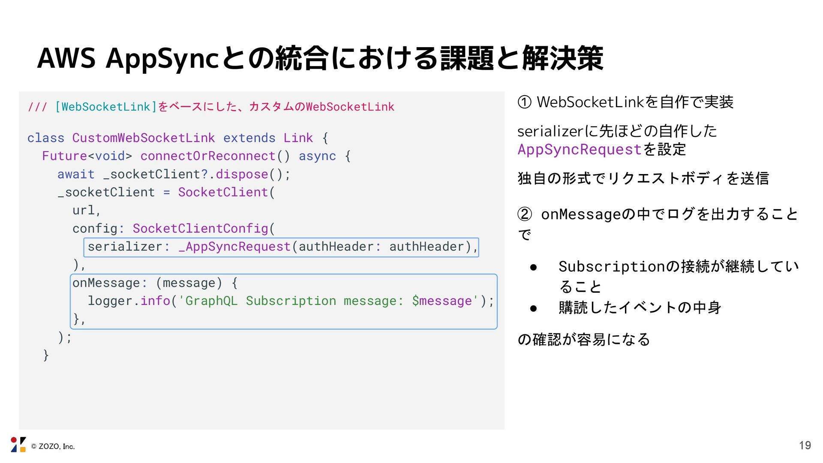Click the url argument line
Screen dimensions: 823x463
pos(86,210)
